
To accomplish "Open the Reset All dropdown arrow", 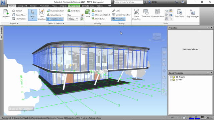I will pyautogui.click(x=26, y=15).
